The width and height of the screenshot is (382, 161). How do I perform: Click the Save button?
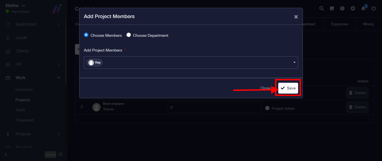(288, 88)
